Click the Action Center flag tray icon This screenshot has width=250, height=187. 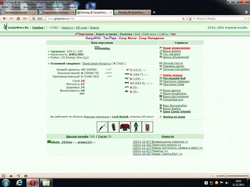[x=222, y=183]
